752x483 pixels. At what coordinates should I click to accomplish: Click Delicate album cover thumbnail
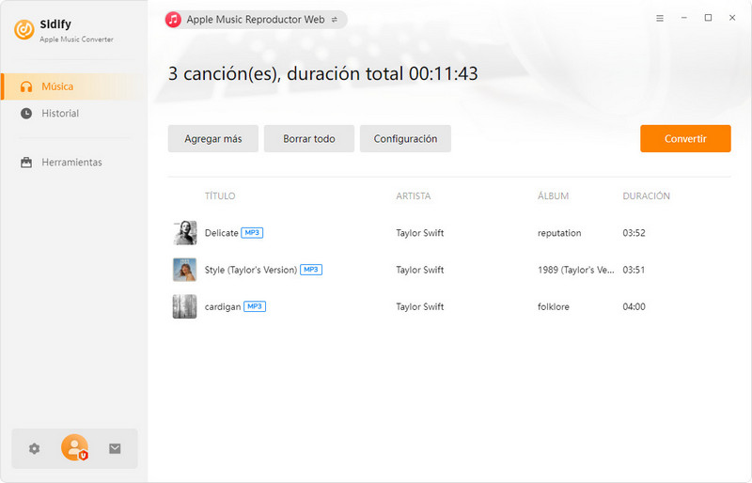[x=184, y=233]
